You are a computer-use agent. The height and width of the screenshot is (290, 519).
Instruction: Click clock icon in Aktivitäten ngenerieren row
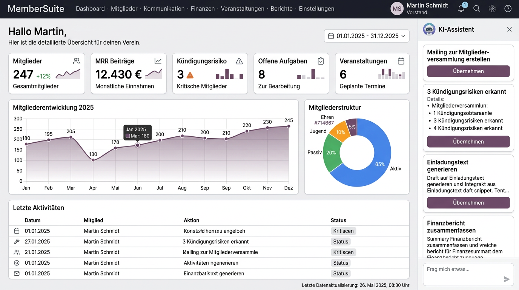click(x=17, y=263)
